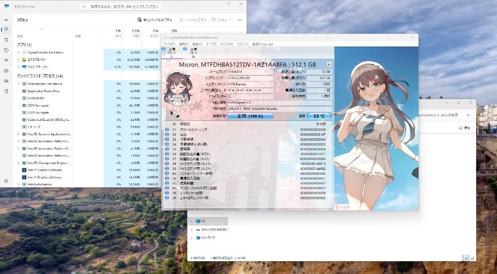Open 言語(Language) menu in CrystalDiskInfo
The width and height of the screenshot is (497, 274).
point(262,44)
